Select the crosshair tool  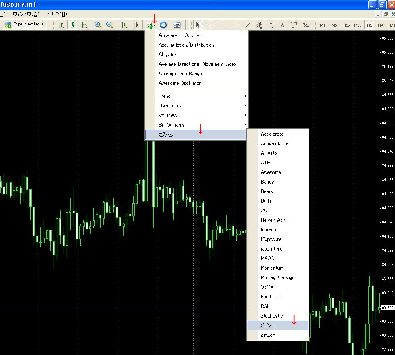[210, 25]
